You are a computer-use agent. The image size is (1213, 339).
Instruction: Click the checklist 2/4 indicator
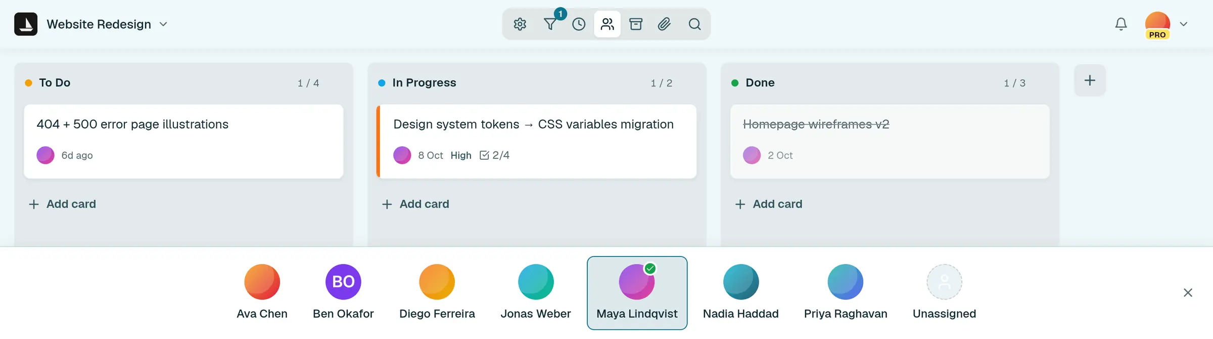[x=494, y=155]
